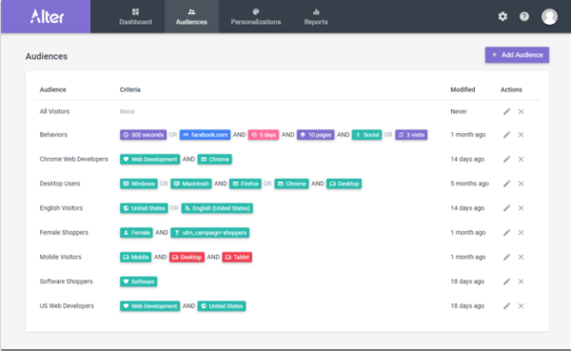571x351 pixels.
Task: Select the Software criteria tag
Action: click(138, 282)
